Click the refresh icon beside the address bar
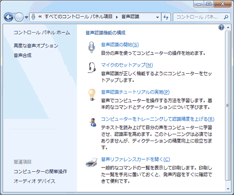 pos(166,17)
